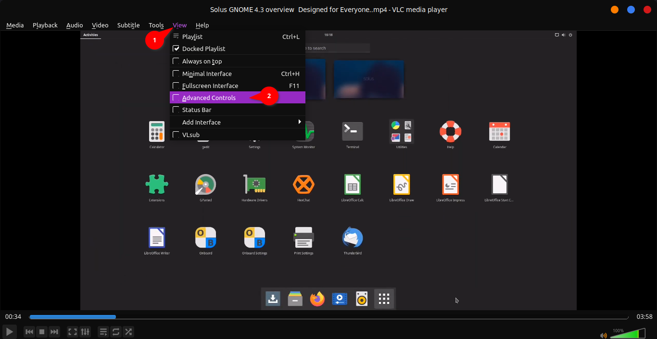Uncheck Docked Playlist option

coord(176,49)
